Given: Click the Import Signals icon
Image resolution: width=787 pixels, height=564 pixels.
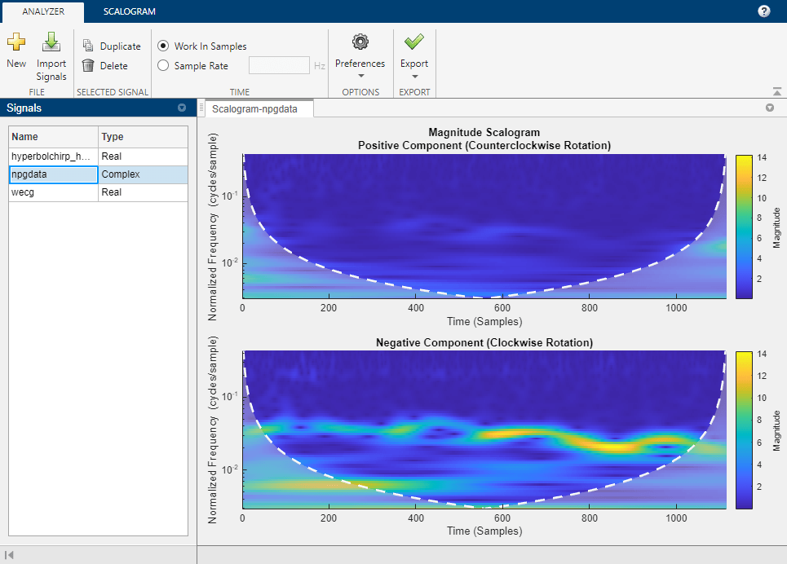Looking at the screenshot, I should coord(51,43).
